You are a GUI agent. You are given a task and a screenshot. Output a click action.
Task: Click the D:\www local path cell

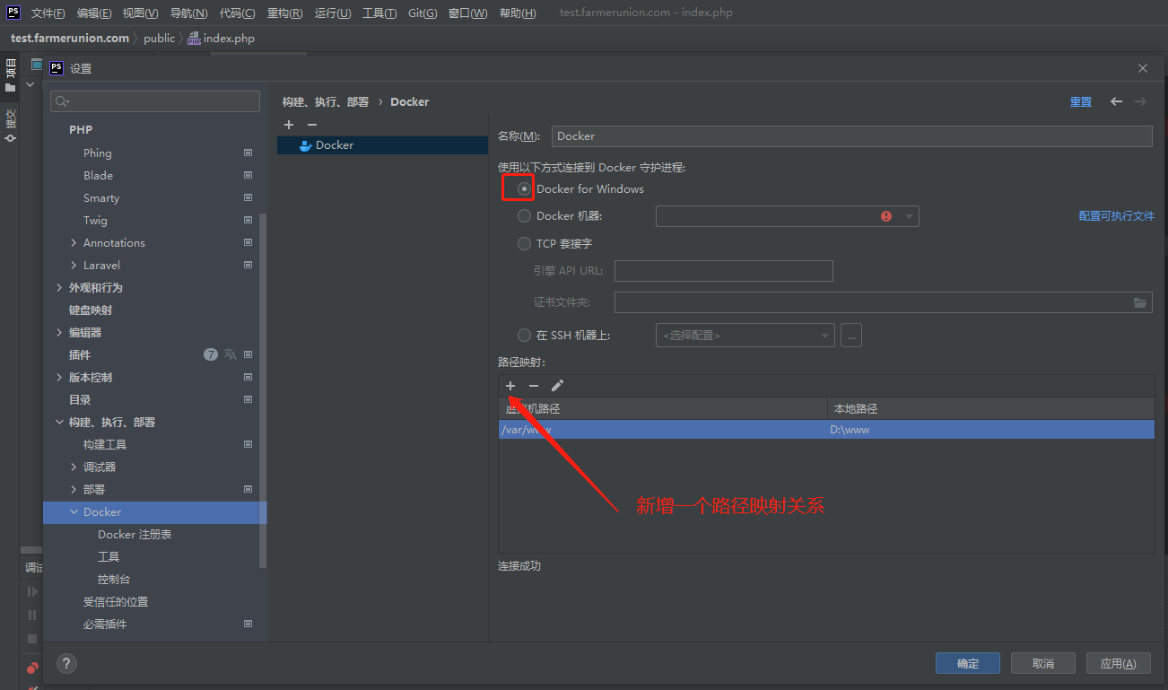(x=990, y=430)
